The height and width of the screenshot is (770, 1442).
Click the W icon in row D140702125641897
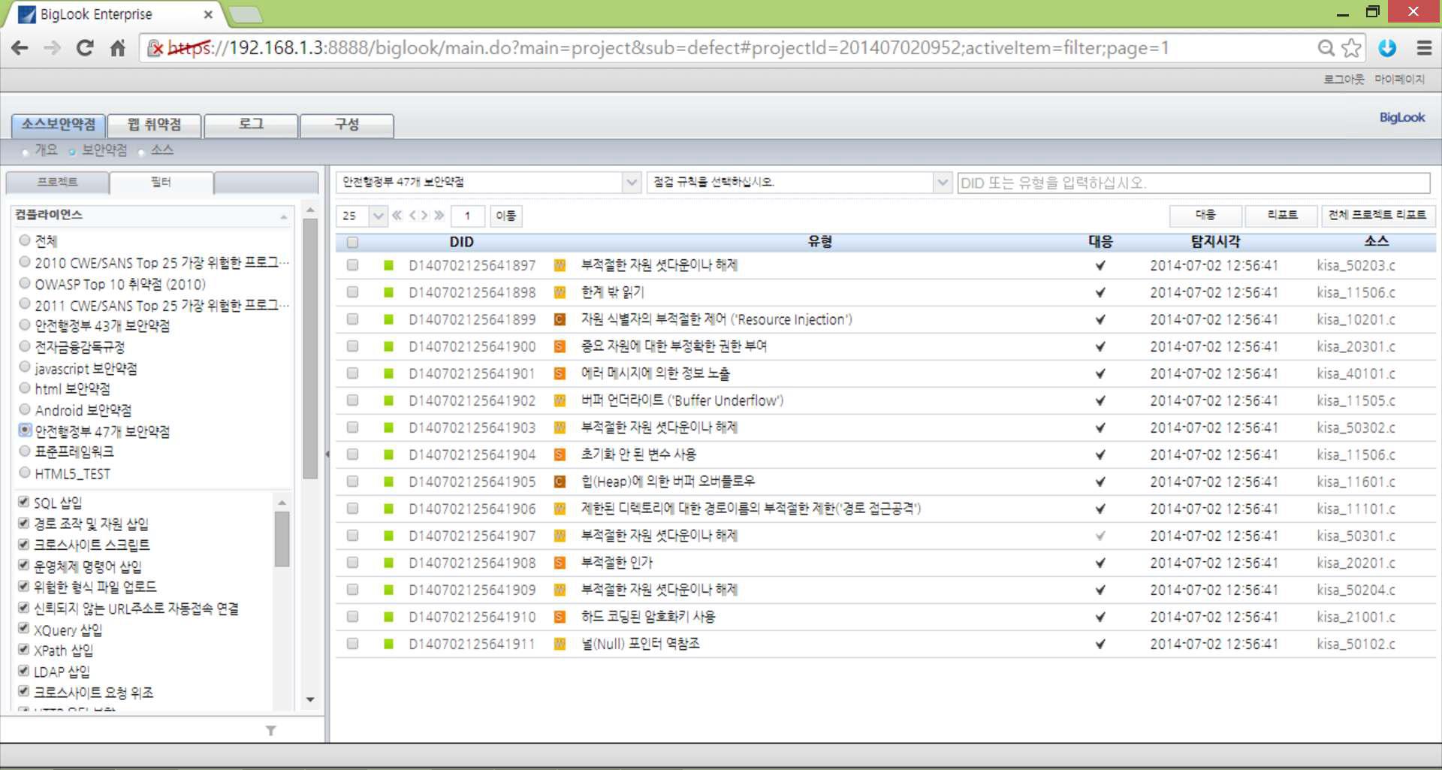click(x=560, y=265)
